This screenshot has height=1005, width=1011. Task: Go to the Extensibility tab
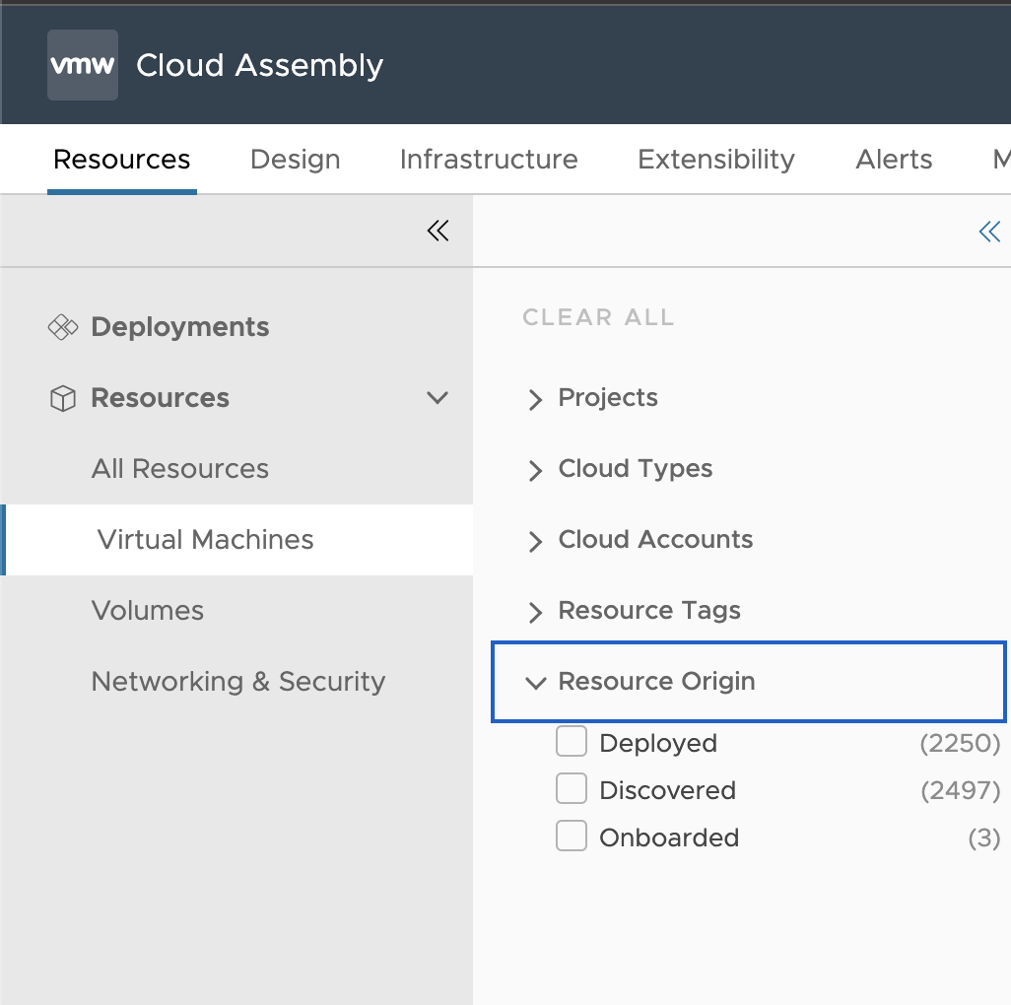[x=716, y=160]
